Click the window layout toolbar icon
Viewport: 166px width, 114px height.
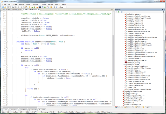[43, 7]
